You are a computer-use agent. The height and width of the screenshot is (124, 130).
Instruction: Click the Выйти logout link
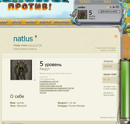tap(107, 2)
